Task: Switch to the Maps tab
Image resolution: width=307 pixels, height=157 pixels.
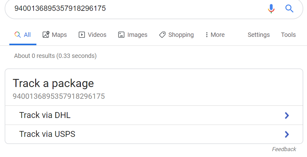Action: pos(55,35)
